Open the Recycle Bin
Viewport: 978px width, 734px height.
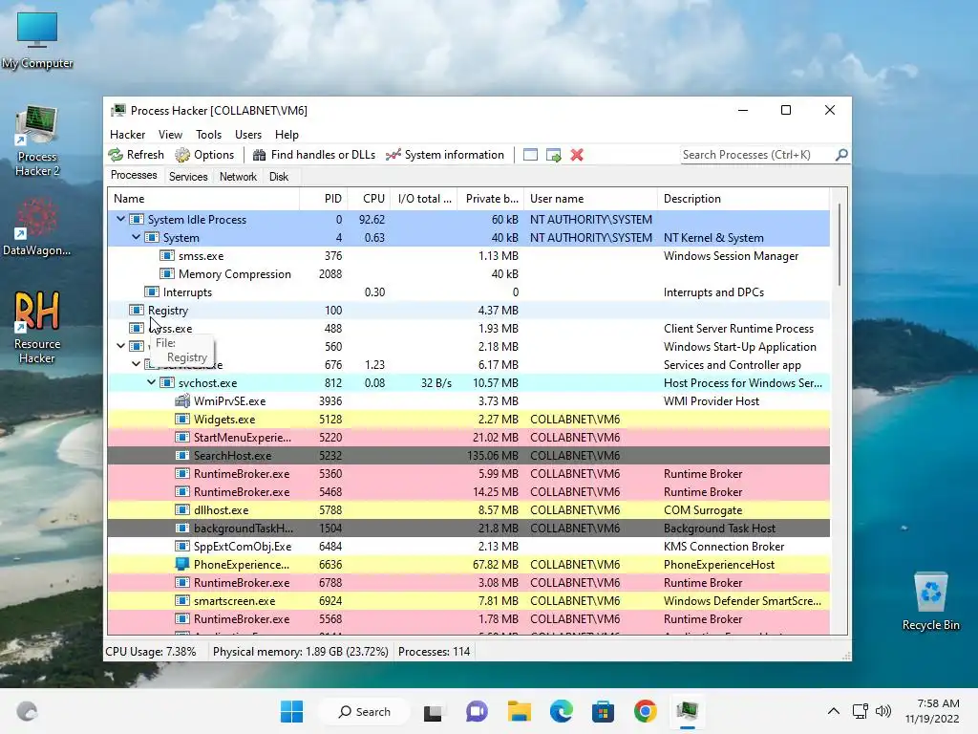click(930, 602)
